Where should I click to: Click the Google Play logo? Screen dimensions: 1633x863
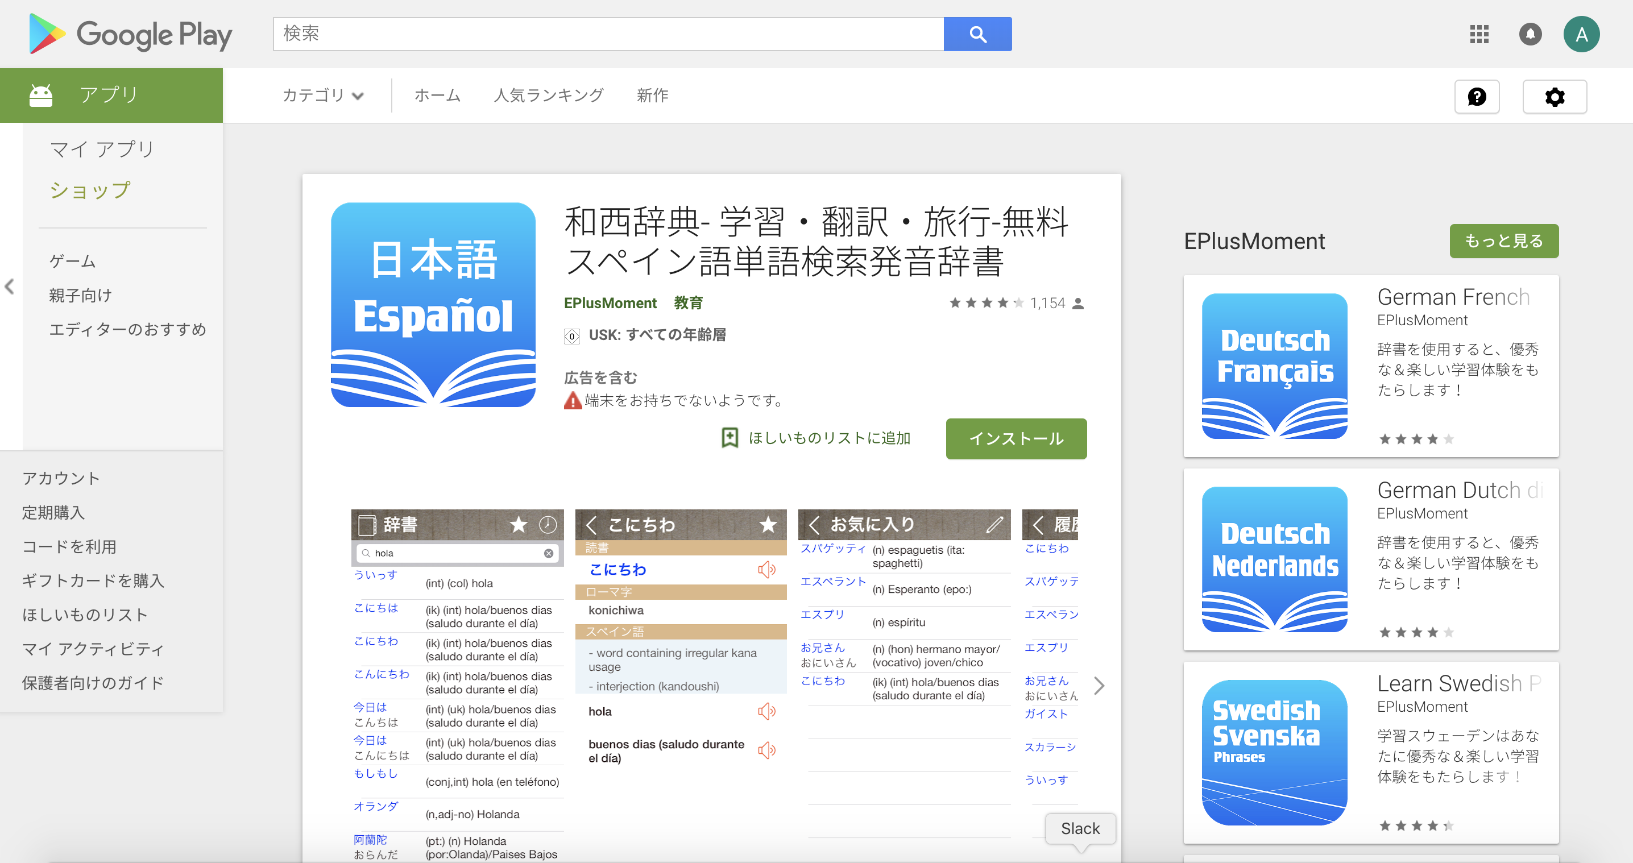click(x=130, y=34)
